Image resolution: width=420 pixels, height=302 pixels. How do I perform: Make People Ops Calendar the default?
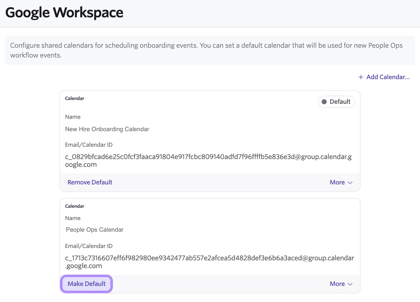[87, 284]
